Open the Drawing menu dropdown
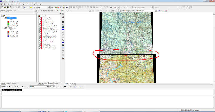The width and height of the screenshot is (215, 112). (4, 87)
